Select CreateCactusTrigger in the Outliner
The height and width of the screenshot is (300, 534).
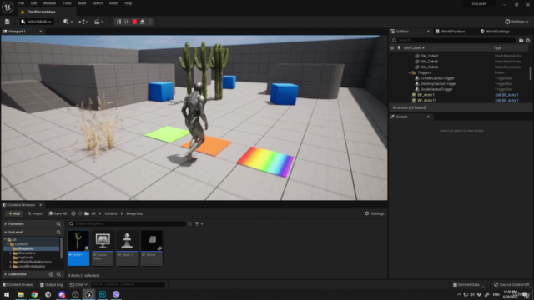coord(437,78)
